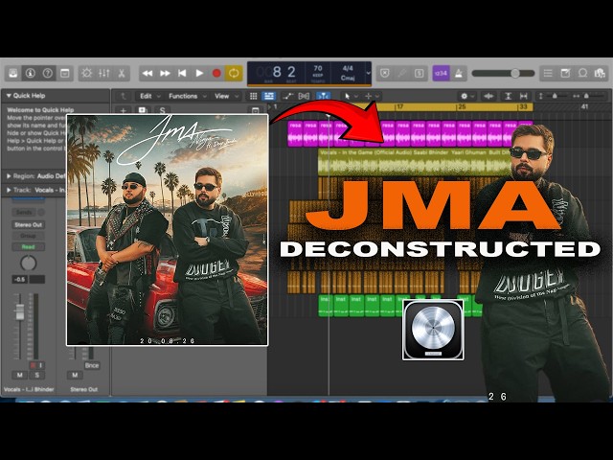
Task: Open the View menu in tracks area
Action: point(226,96)
